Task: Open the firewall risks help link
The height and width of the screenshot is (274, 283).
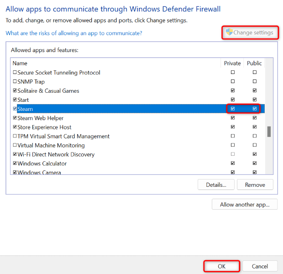Action: coord(73,33)
